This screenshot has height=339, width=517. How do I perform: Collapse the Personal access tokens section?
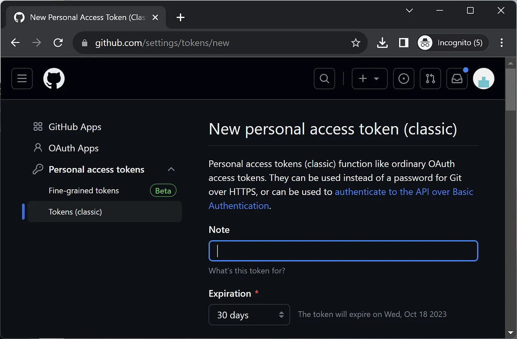tap(171, 169)
